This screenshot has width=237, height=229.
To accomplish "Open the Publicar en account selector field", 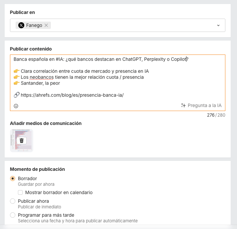I will coord(133,25).
